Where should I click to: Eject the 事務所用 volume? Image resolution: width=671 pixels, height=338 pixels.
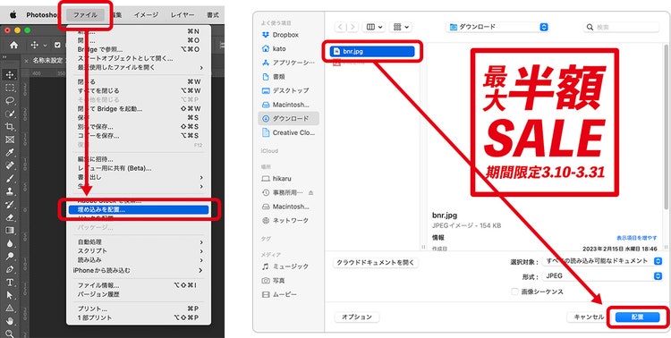point(310,193)
